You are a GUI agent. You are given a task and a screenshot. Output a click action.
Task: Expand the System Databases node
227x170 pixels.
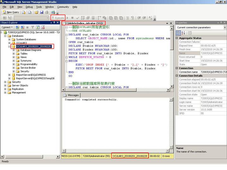click(x=9, y=39)
